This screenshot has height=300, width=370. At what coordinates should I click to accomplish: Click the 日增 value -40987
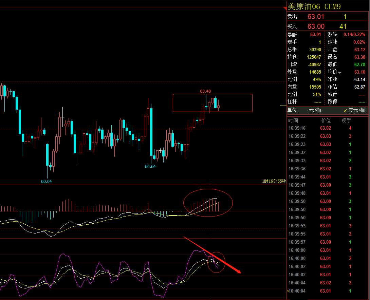click(x=315, y=64)
